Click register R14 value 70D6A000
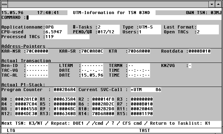 (x=103, y=114)
